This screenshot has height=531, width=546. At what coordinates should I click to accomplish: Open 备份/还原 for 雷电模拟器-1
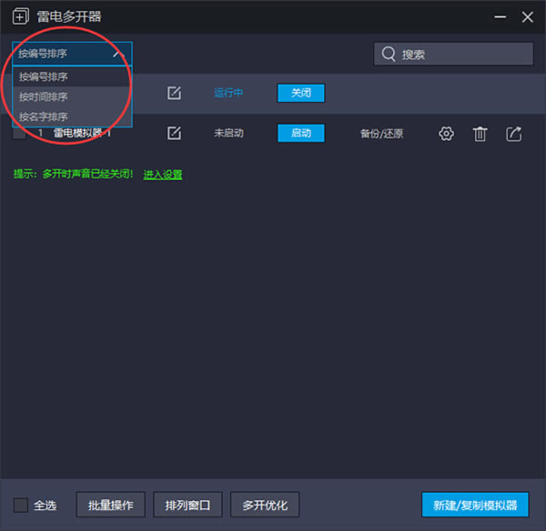tap(381, 134)
